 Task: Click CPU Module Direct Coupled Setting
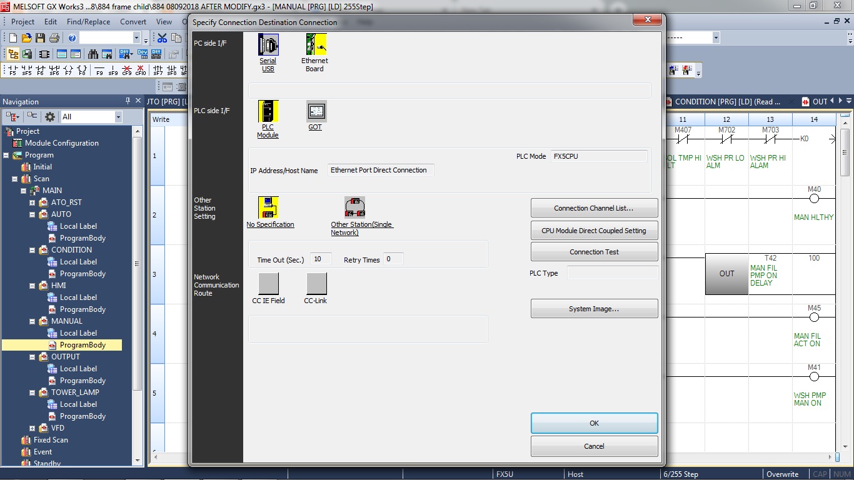click(x=593, y=230)
